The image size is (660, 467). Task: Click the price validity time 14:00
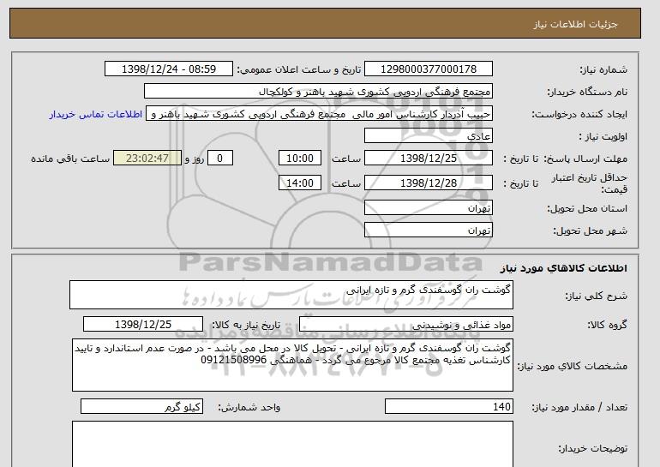300,183
